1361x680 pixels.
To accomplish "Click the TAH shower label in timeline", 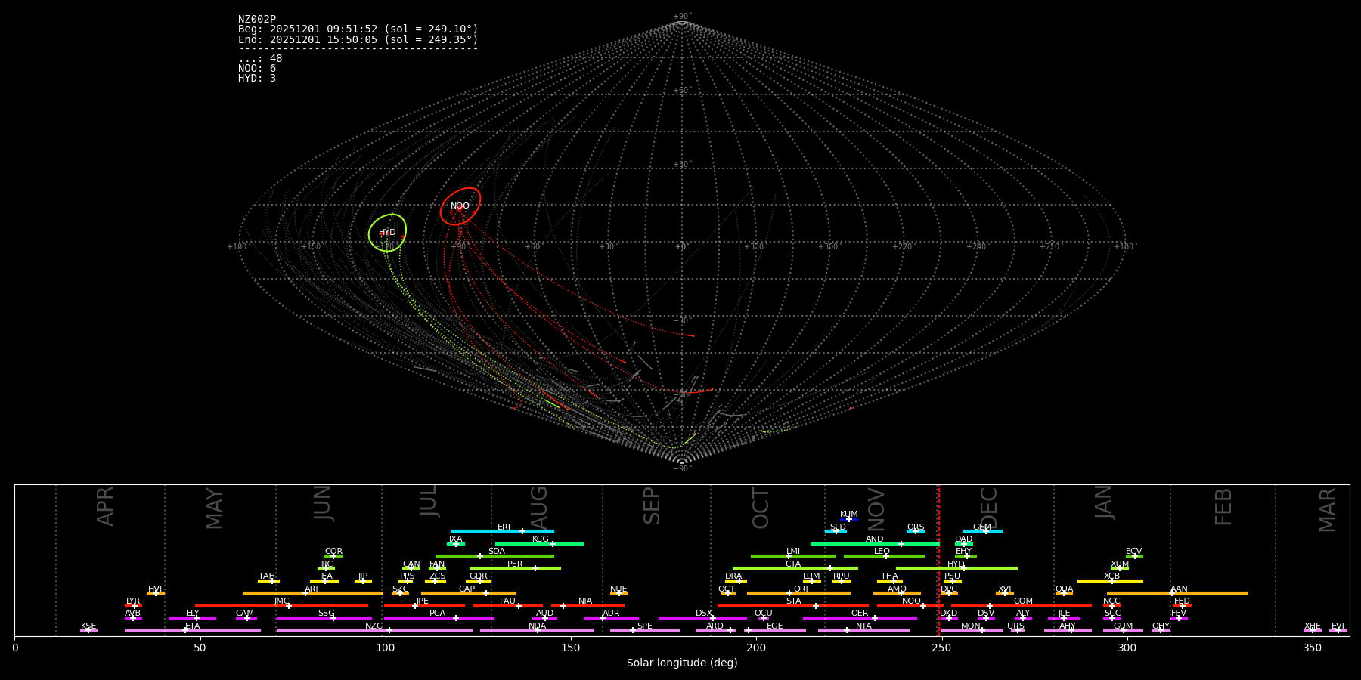I will pos(267,576).
